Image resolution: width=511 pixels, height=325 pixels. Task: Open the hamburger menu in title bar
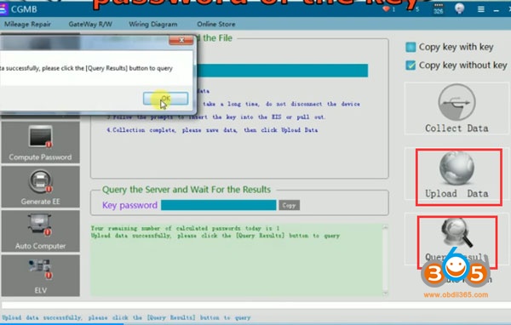tap(480, 9)
